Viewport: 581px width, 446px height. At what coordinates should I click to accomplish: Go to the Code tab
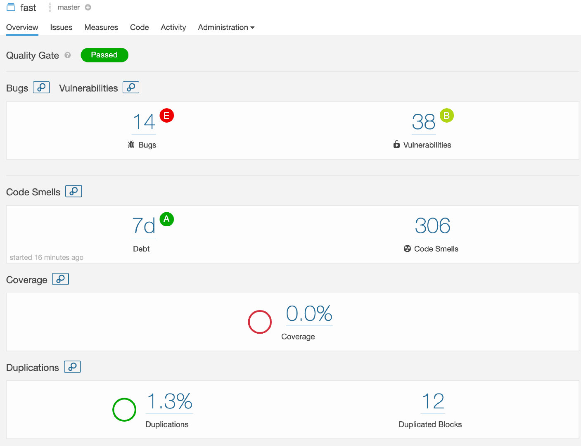(139, 27)
